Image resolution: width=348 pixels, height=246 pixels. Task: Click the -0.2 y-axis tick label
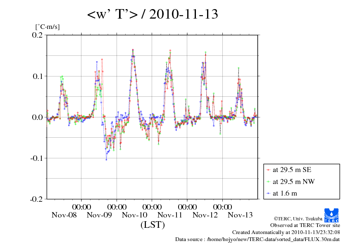point(37,199)
